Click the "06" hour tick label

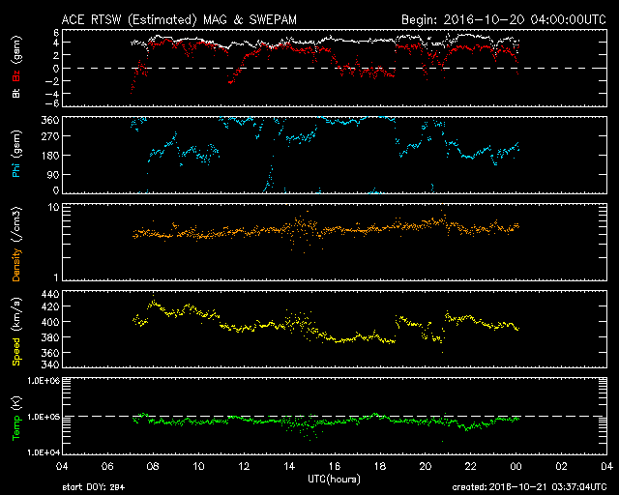click(107, 467)
